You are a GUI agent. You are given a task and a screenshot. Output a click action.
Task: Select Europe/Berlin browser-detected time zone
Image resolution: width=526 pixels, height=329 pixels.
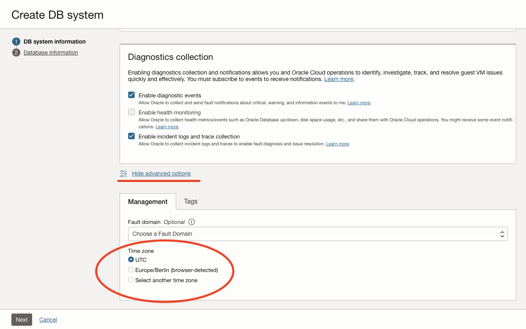pos(131,270)
